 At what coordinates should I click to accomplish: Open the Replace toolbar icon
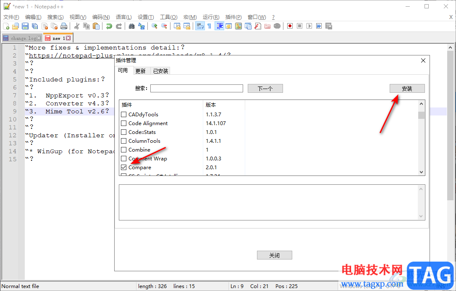click(x=142, y=26)
